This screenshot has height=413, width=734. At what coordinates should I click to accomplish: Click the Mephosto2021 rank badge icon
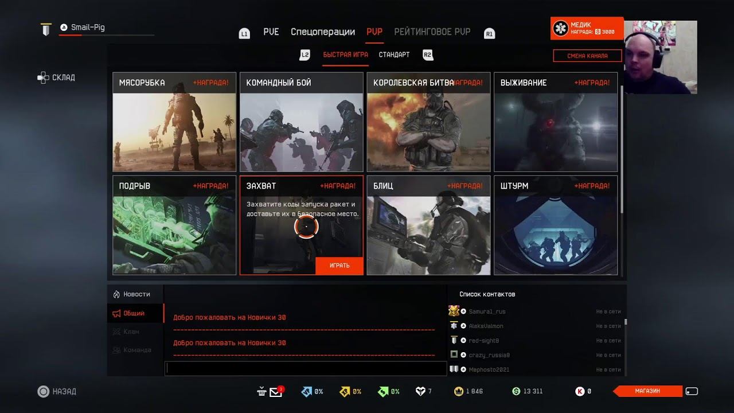click(454, 369)
